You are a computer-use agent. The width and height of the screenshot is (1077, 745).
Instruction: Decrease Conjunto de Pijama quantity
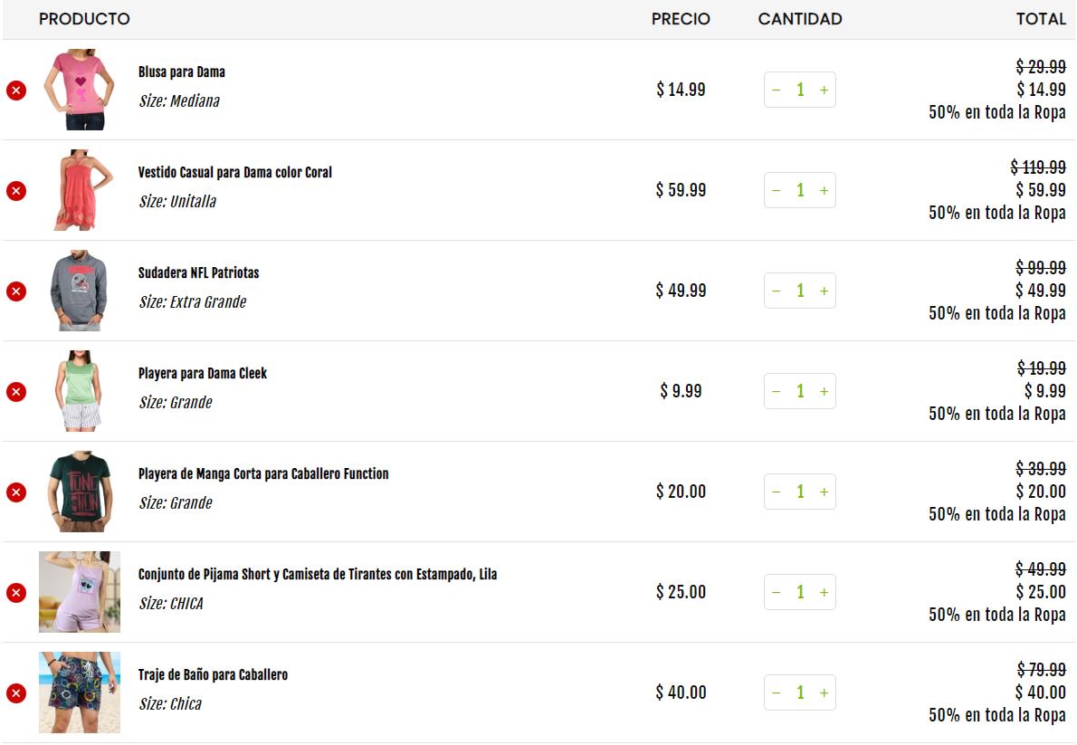tap(777, 592)
